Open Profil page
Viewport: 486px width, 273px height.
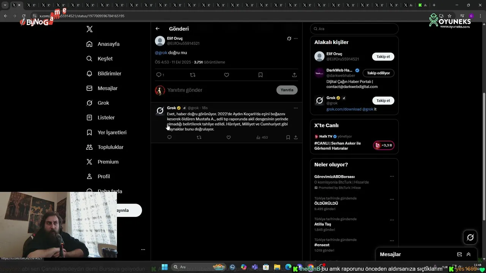tap(98, 177)
